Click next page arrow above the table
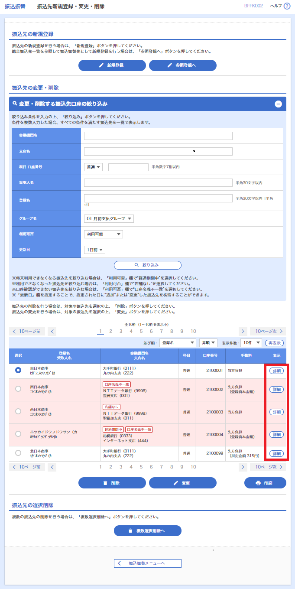Image resolution: width=295 pixels, height=589 pixels. (x=243, y=332)
